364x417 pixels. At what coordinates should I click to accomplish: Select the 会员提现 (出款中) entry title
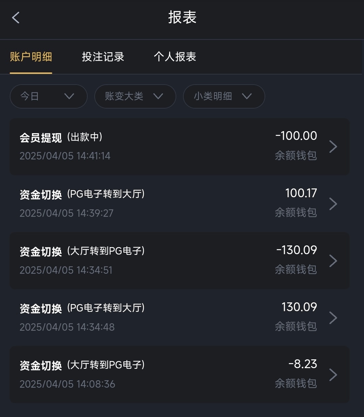tap(61, 137)
